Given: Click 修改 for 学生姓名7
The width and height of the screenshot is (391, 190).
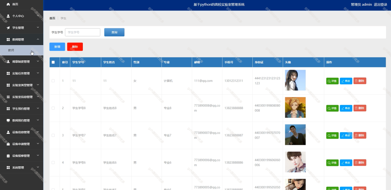Looking at the screenshot, I should click(346, 135).
